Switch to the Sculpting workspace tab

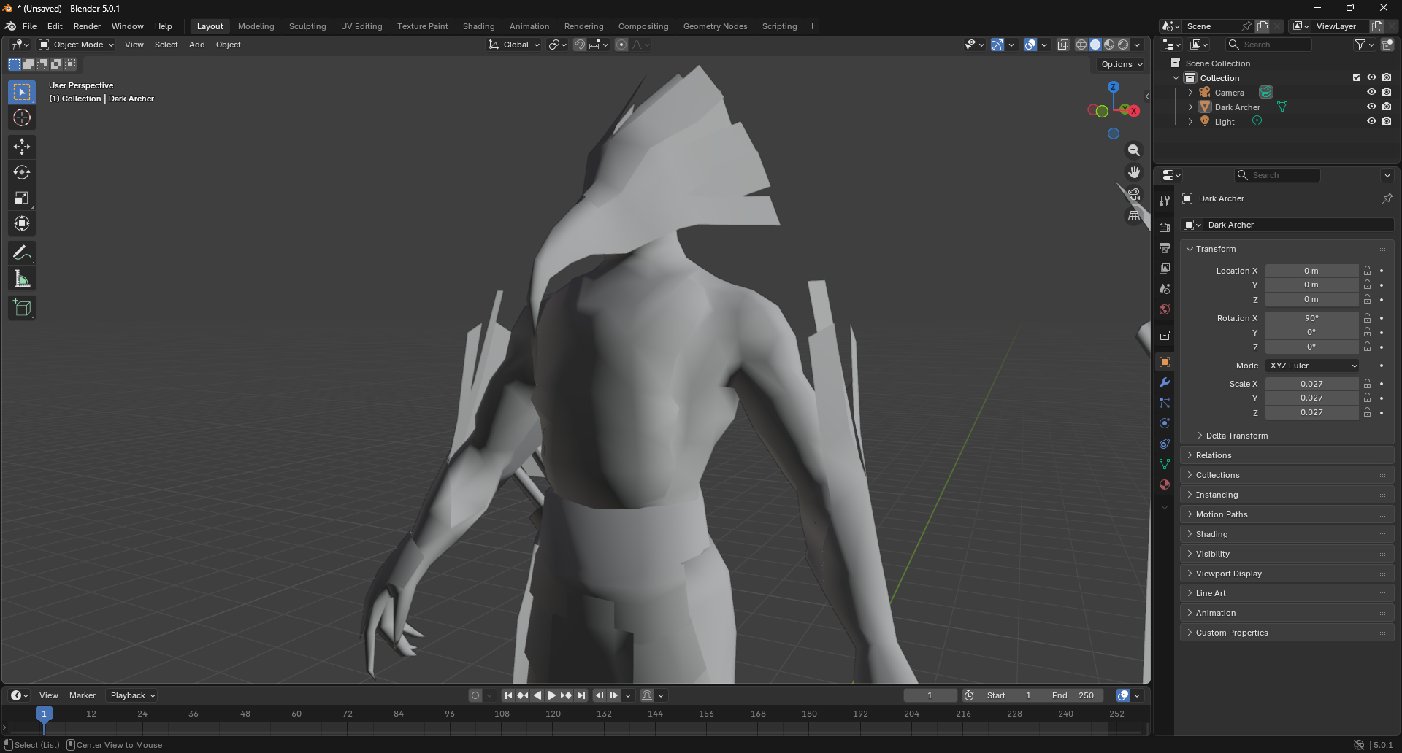pos(307,26)
